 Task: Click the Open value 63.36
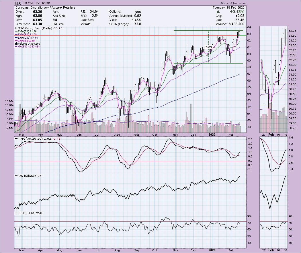point(38,12)
